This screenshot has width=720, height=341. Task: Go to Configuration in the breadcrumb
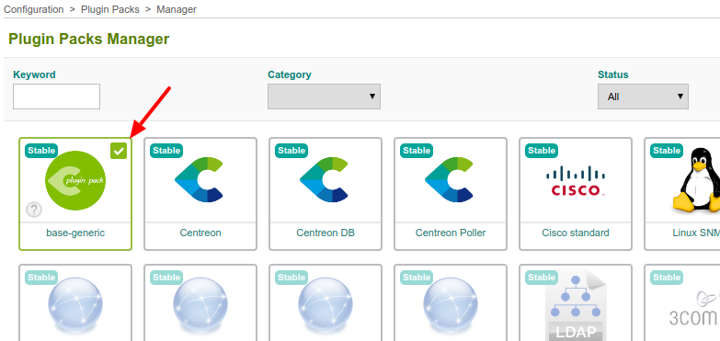(x=34, y=9)
